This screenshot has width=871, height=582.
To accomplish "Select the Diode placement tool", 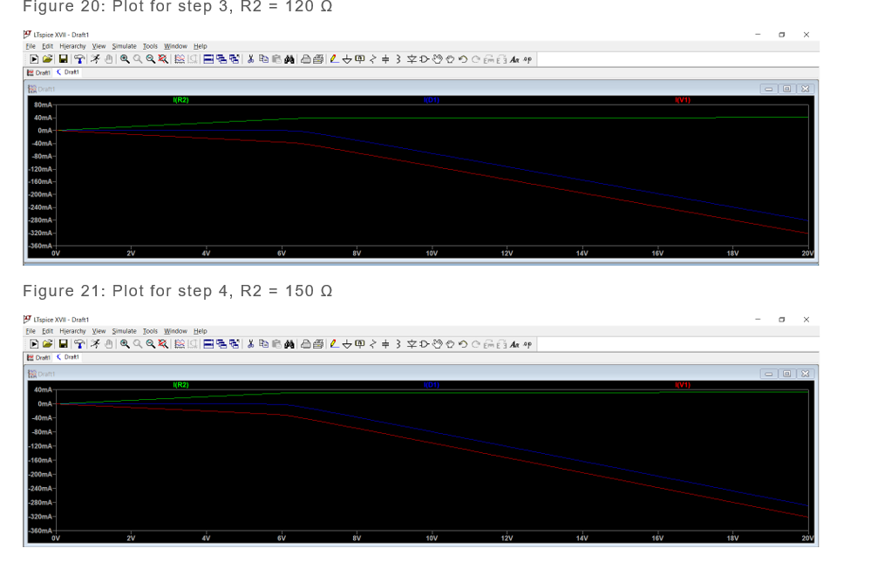I will pos(410,59).
